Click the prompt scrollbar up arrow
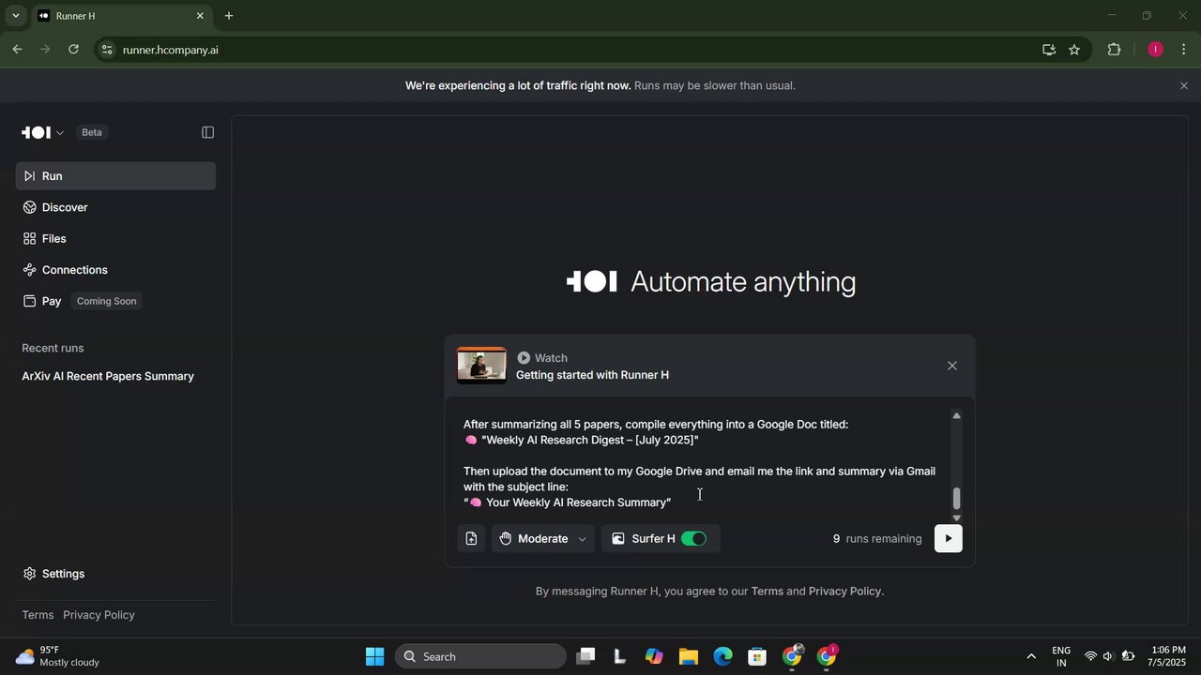 pos(956,415)
